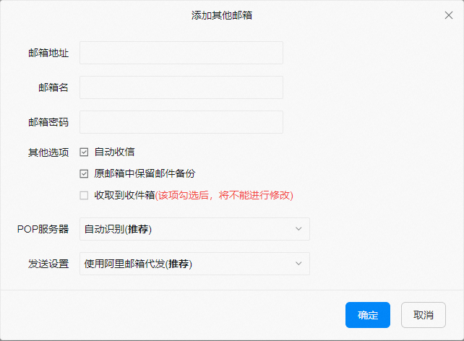Click the 自动收信 label text
Viewport: 464px width, 341px height.
[x=114, y=152]
